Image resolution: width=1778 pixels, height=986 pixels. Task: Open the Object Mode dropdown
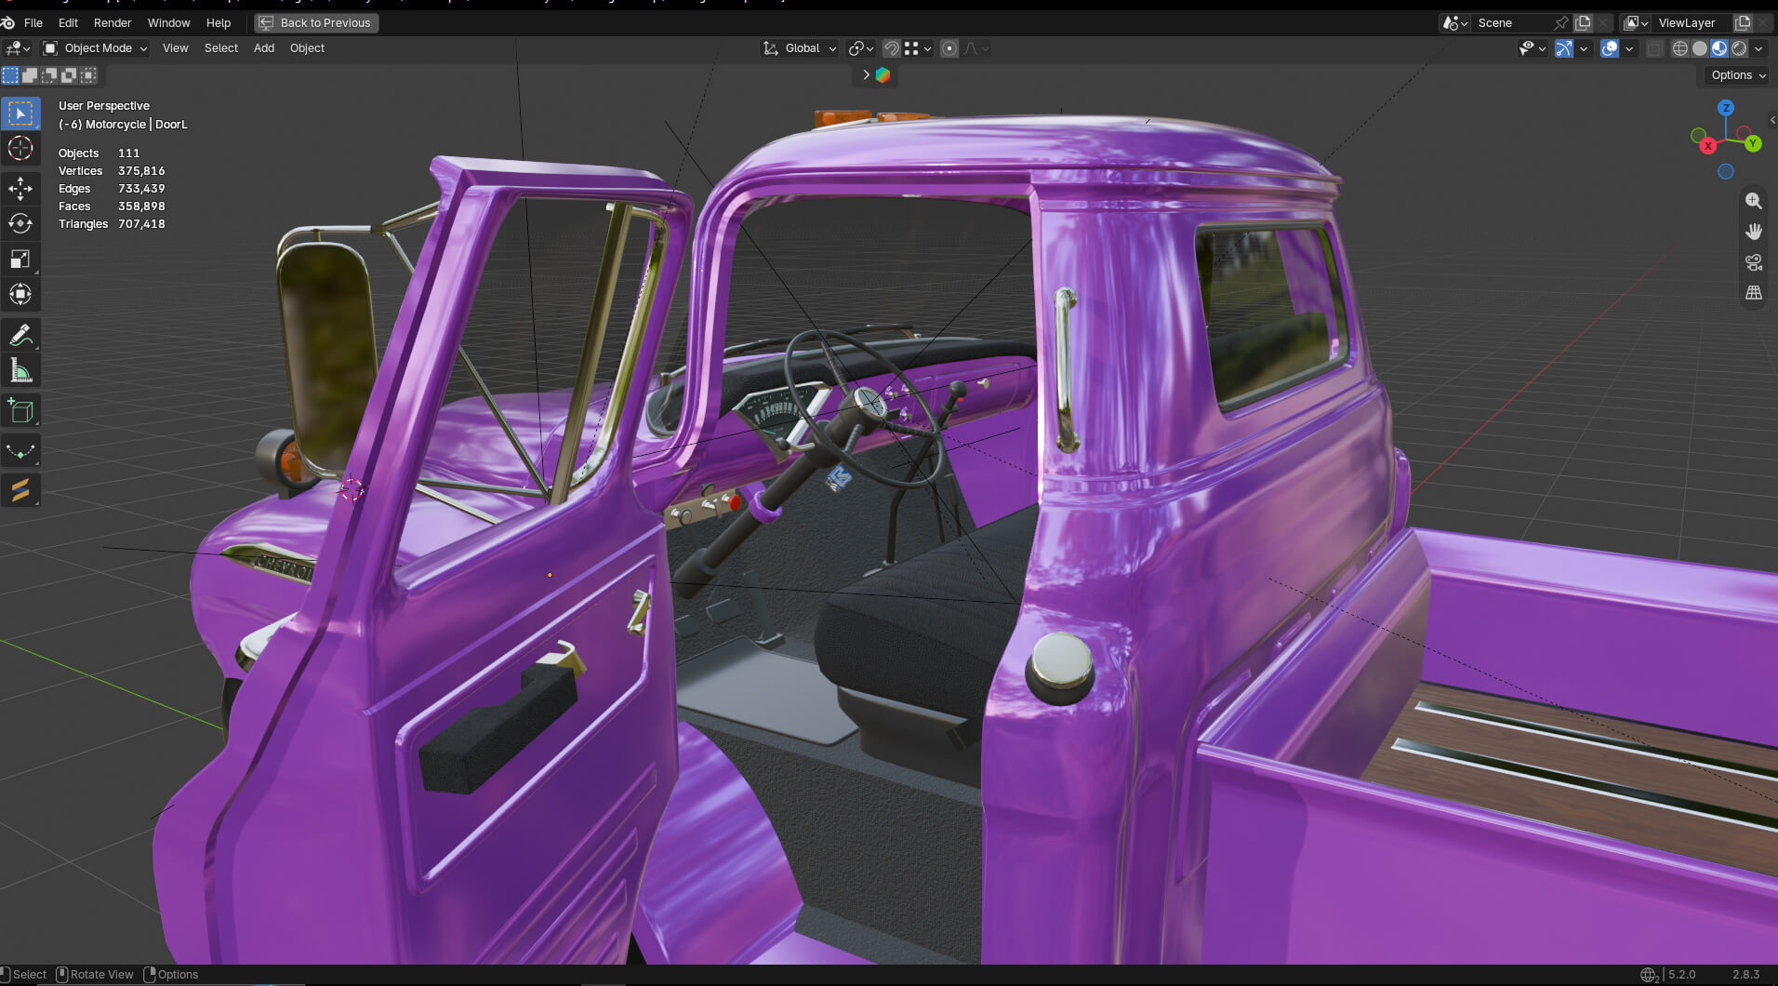95,48
